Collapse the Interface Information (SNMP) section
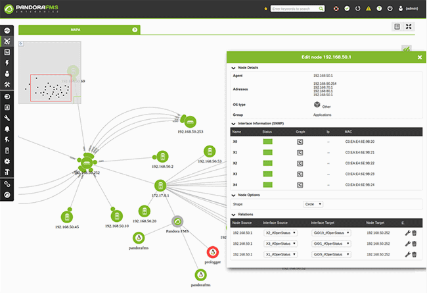Screen dimensions: 427x293 point(233,124)
